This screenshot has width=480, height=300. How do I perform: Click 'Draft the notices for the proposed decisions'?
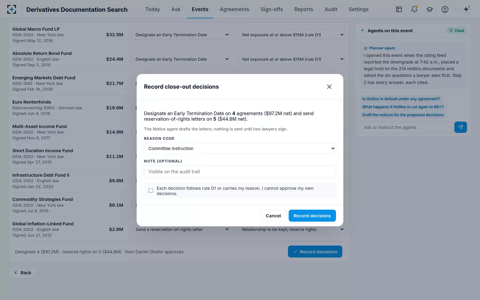[403, 115]
